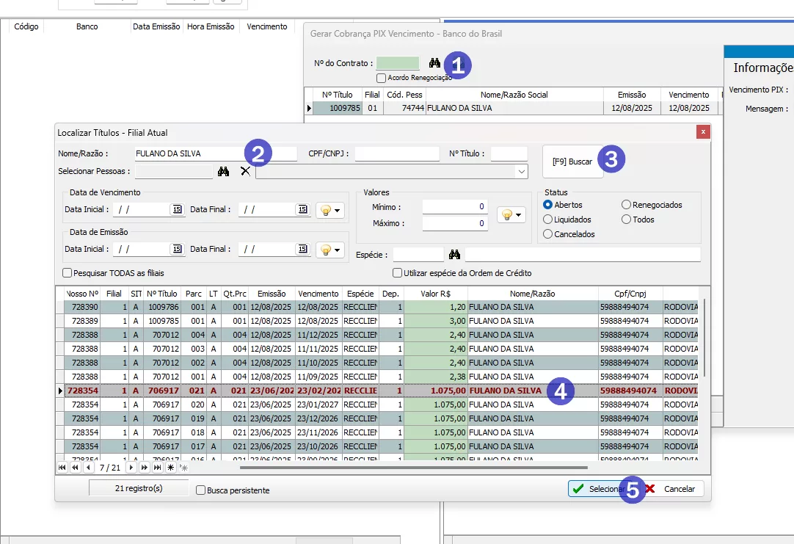Screen dimensions: 794x544
Task: Open calendar for Data de Vencimento Data Inicial
Action: pyautogui.click(x=177, y=210)
